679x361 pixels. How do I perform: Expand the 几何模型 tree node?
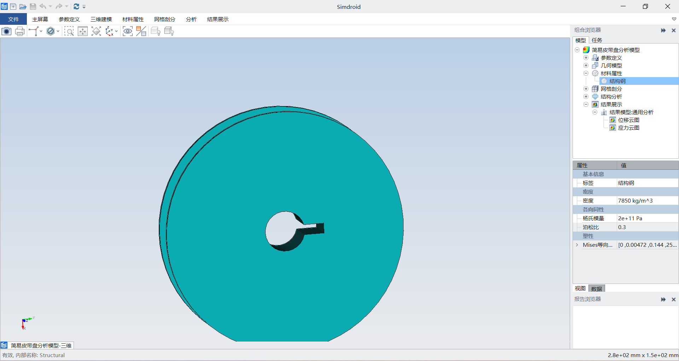click(586, 65)
